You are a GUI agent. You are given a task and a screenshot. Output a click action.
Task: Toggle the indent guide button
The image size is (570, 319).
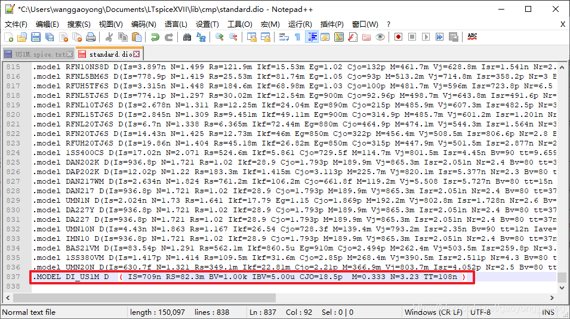312,37
